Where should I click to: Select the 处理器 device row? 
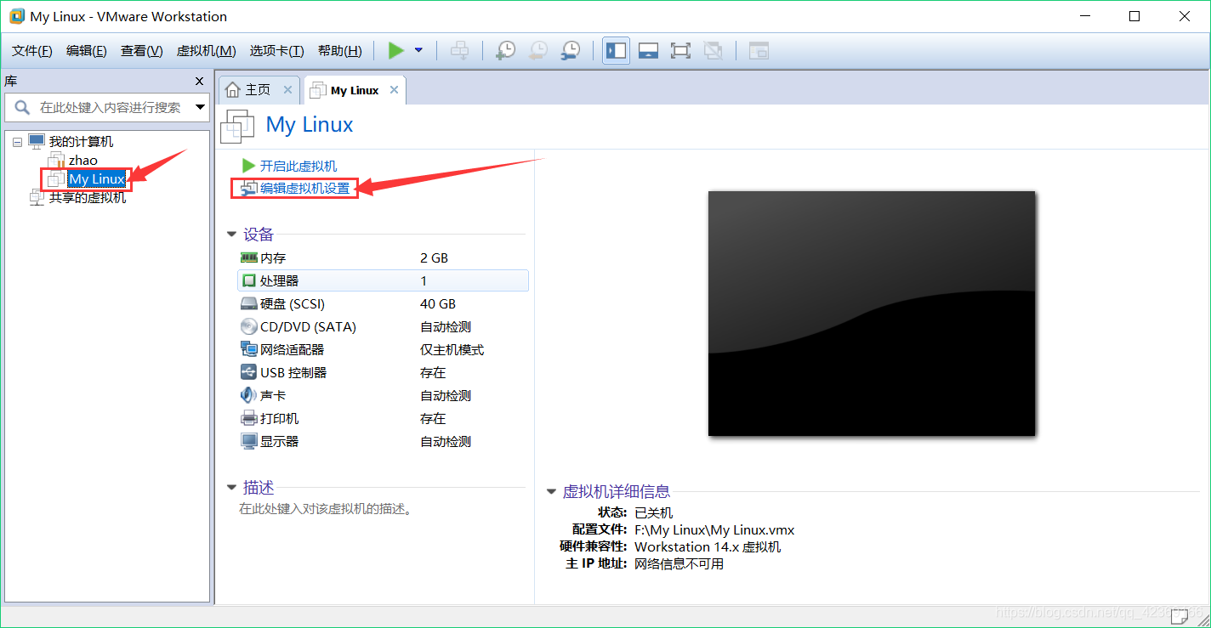tap(383, 280)
